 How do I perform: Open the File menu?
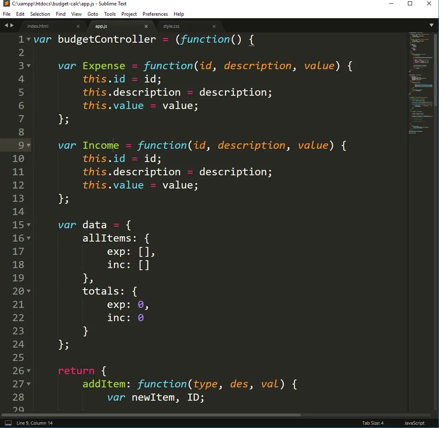pos(7,14)
